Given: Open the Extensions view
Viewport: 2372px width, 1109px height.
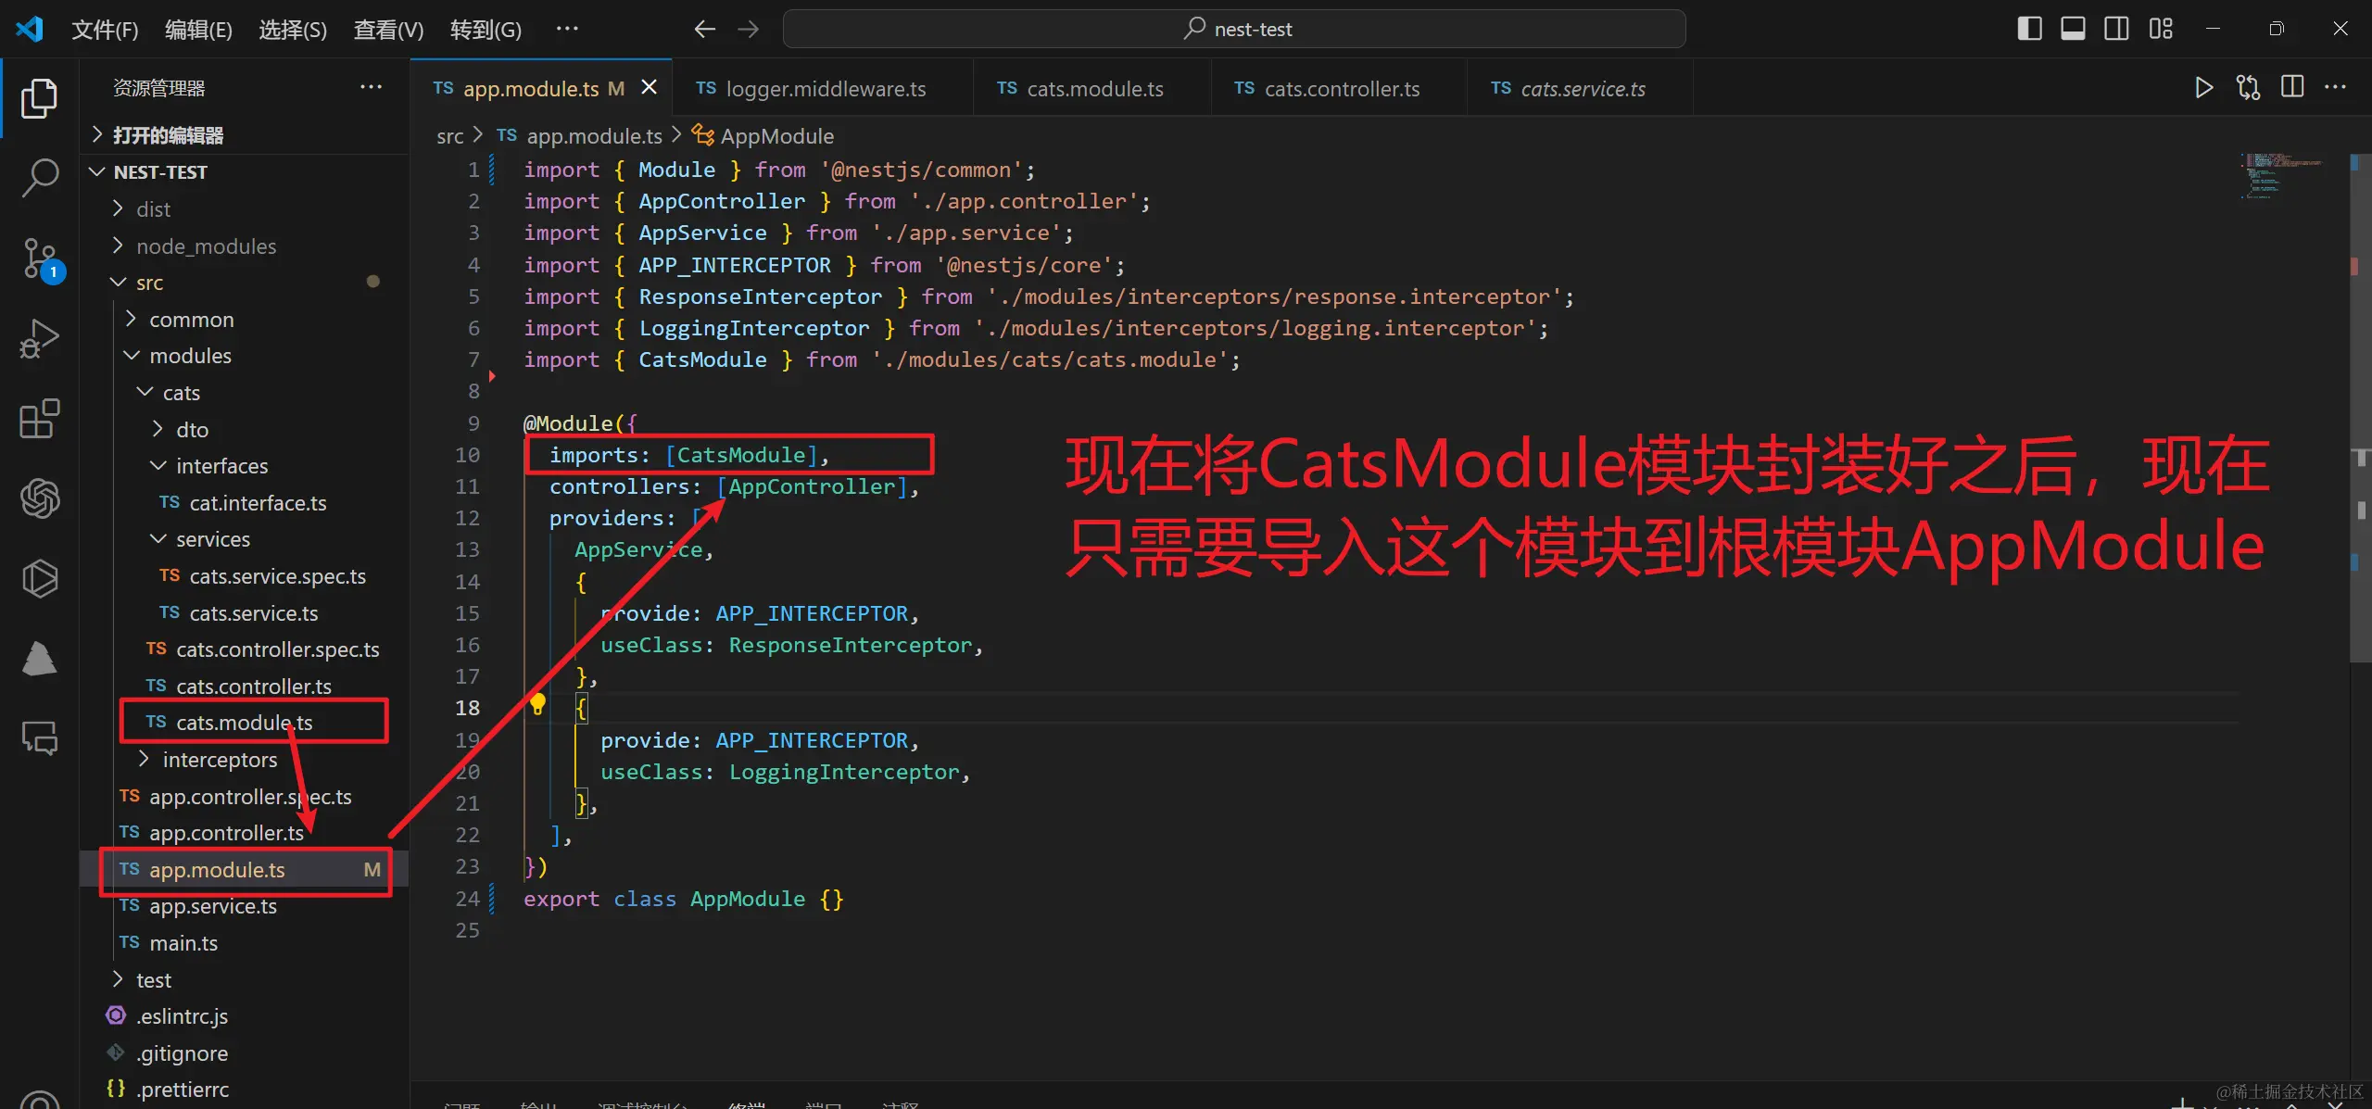Looking at the screenshot, I should point(39,419).
